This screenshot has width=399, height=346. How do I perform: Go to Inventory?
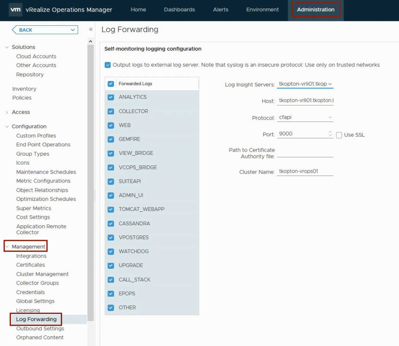(24, 89)
